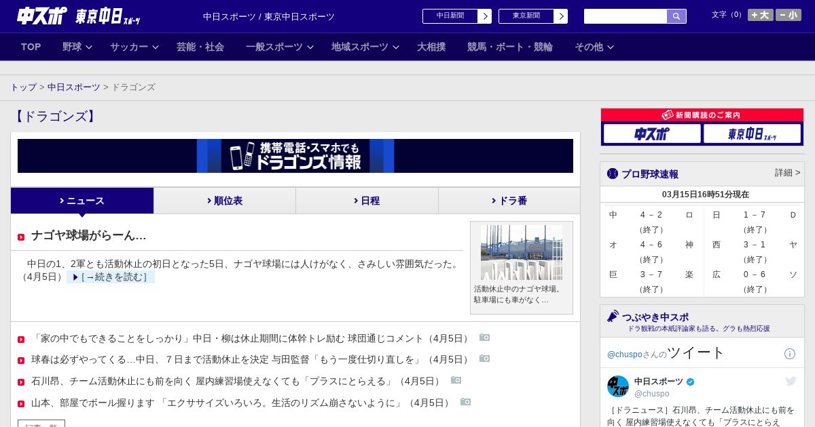Click camera icon beside 石川昂 article
Image resolution: width=815 pixels, height=427 pixels.
tap(456, 380)
